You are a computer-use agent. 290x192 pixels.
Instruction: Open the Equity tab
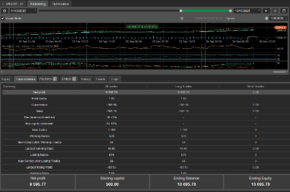[6, 79]
